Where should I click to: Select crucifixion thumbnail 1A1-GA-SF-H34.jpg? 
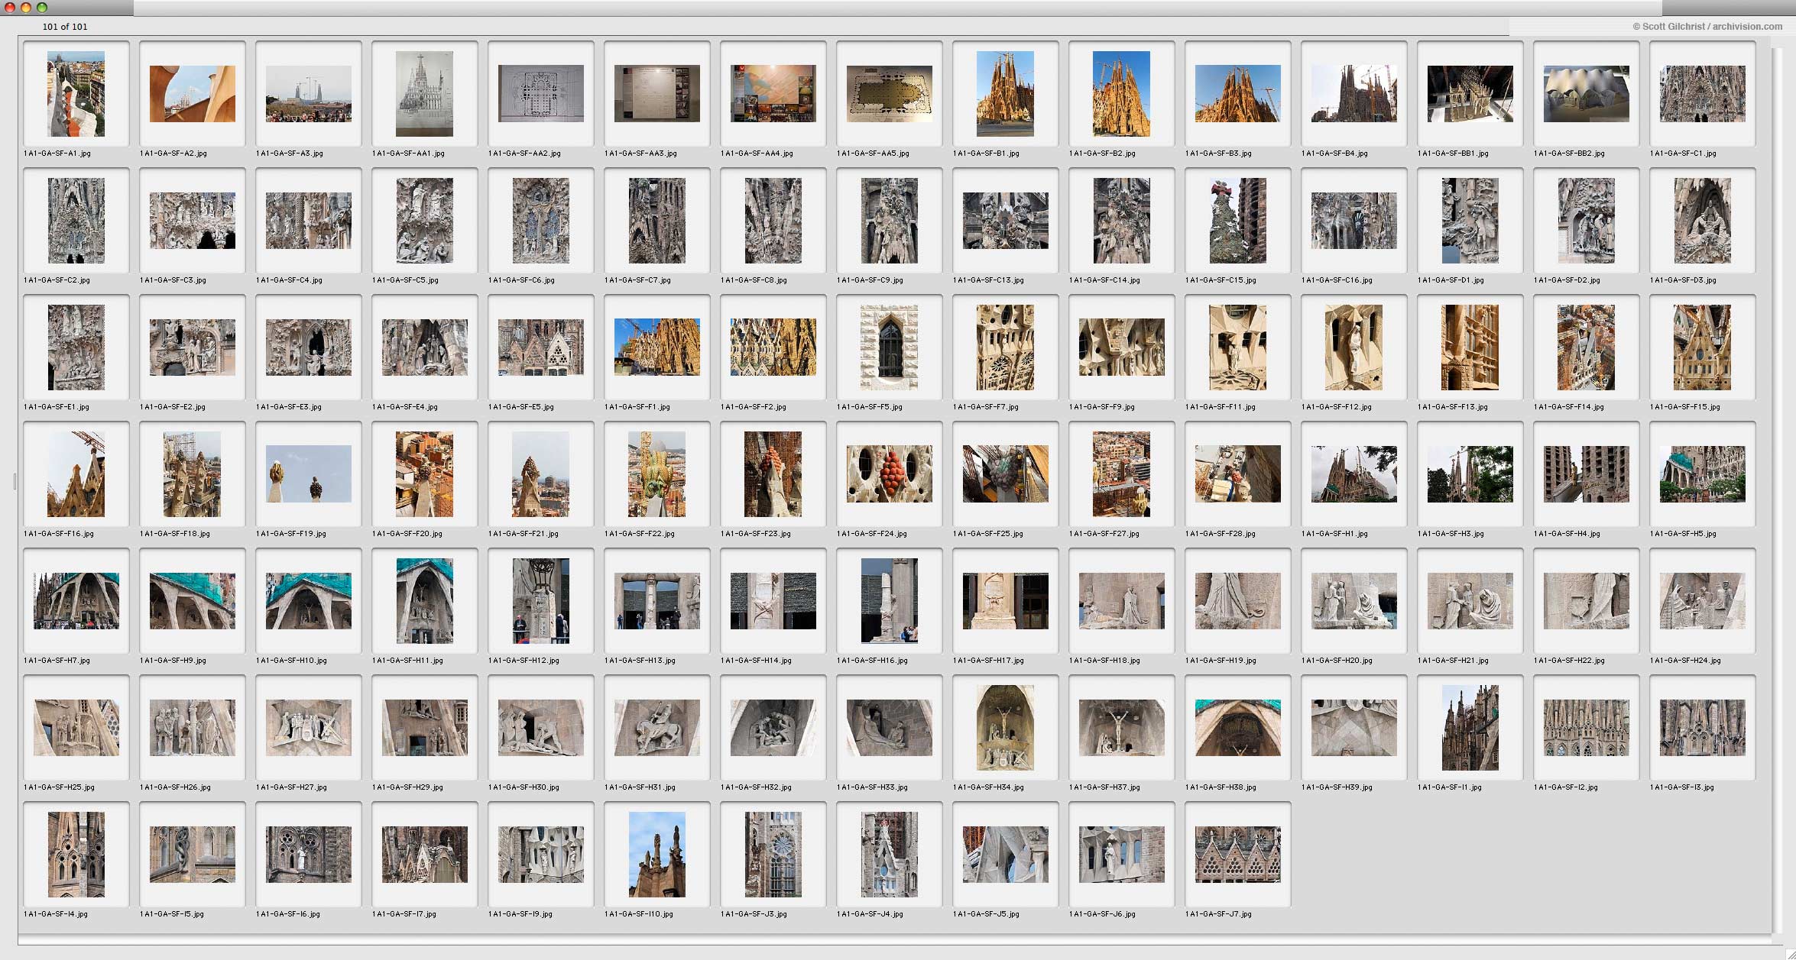tap(1005, 728)
